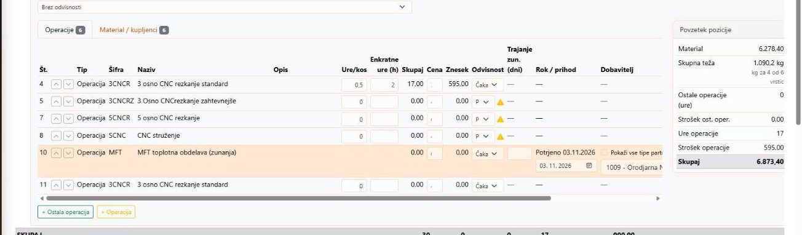
Task: Click Cena field in row 4
Action: (x=435, y=85)
